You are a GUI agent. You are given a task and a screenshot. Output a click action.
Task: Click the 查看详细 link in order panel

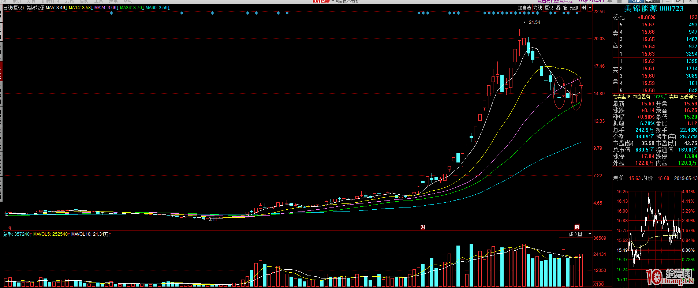689,97
